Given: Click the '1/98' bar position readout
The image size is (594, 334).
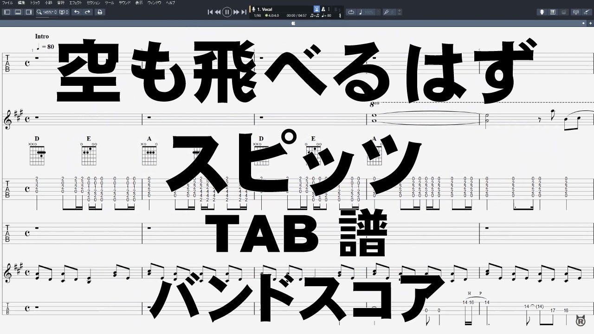Looking at the screenshot, I should (257, 16).
